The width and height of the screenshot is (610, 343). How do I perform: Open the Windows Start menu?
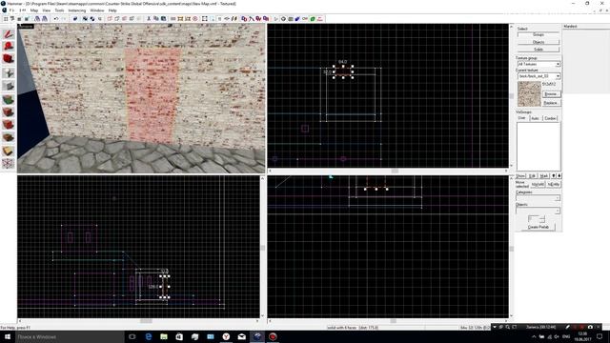tap(8, 336)
